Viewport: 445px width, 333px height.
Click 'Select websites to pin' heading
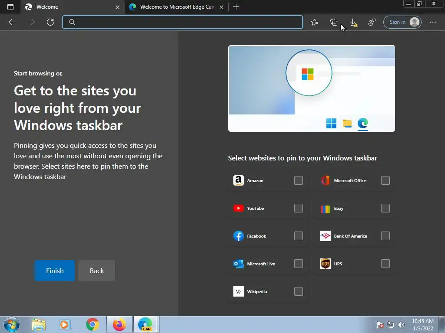coord(302,158)
